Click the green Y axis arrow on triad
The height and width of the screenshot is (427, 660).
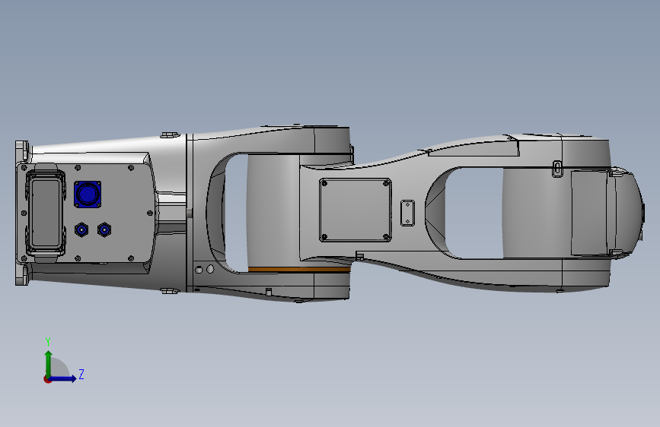49,363
